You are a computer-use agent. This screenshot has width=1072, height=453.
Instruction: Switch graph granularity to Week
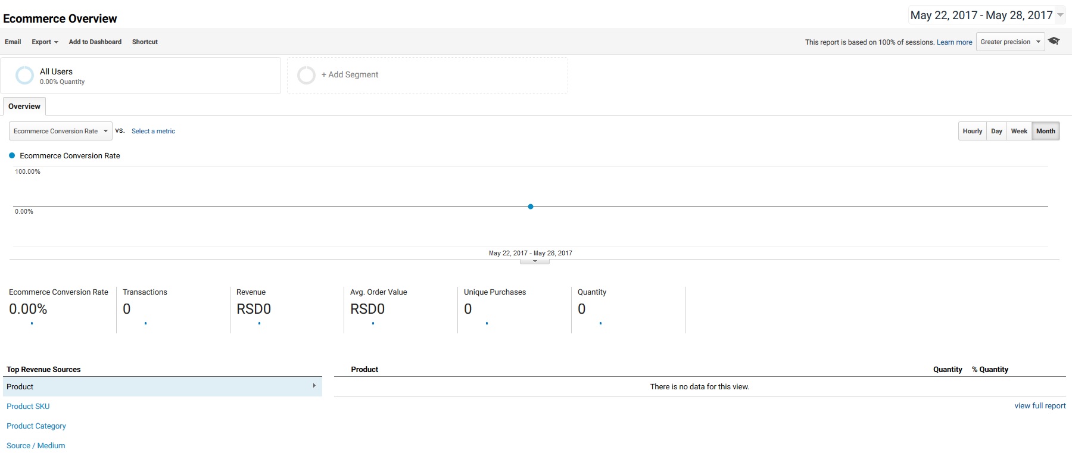coord(1019,131)
